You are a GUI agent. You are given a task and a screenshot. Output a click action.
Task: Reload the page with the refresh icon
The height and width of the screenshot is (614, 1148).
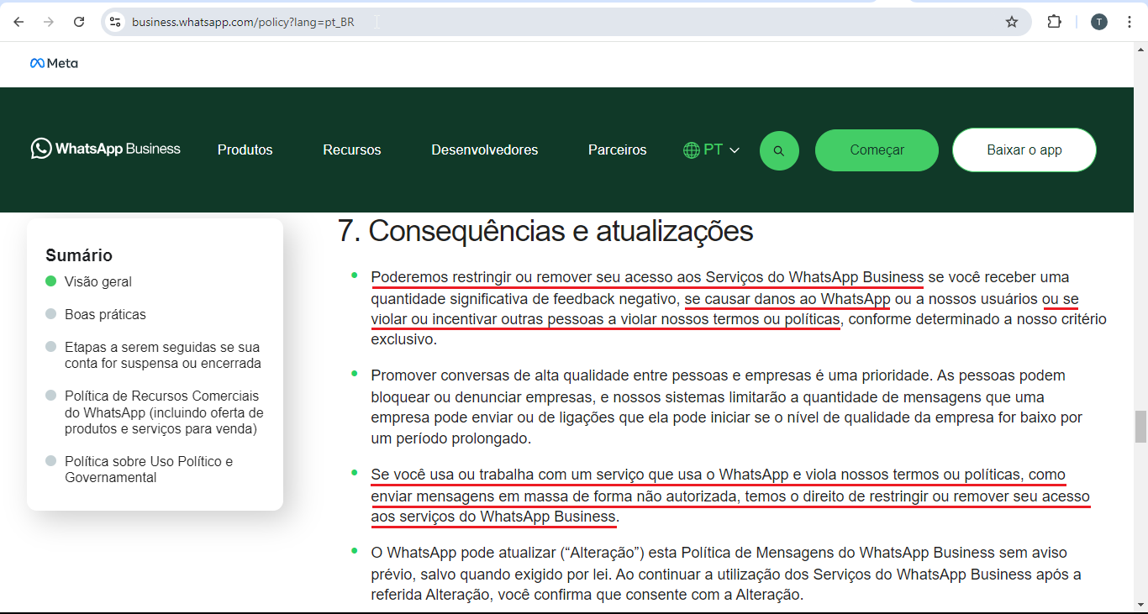coord(79,22)
